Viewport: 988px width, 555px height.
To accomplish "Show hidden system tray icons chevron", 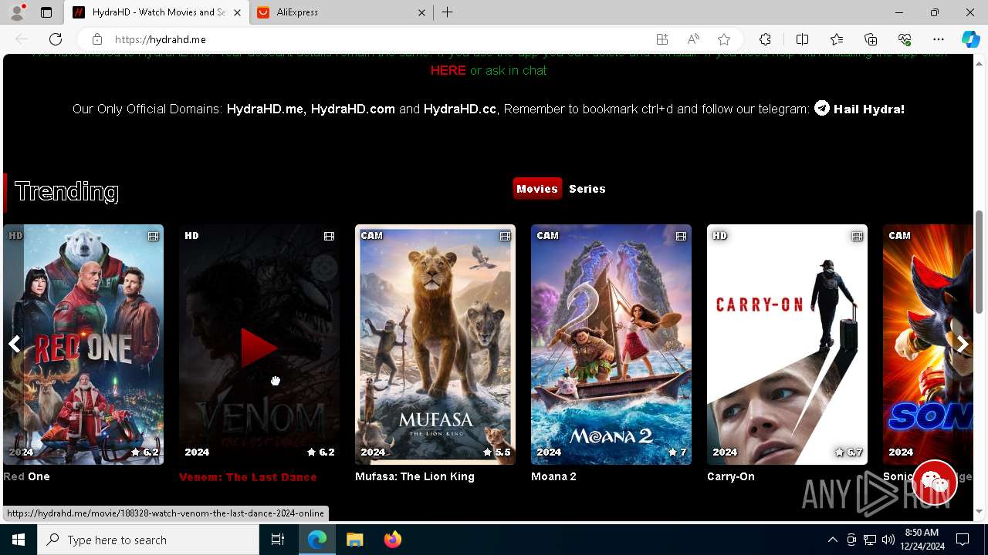I will point(832,540).
